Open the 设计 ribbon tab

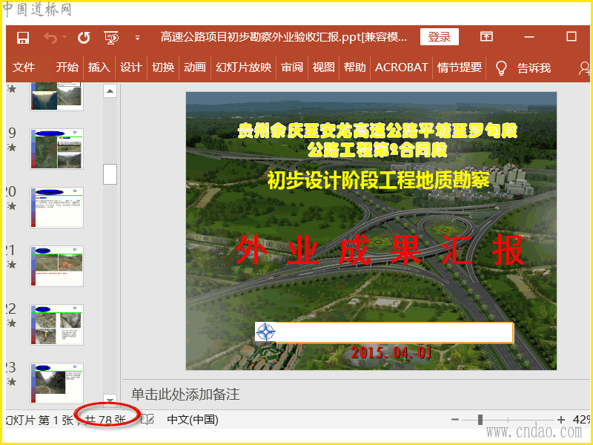(131, 67)
